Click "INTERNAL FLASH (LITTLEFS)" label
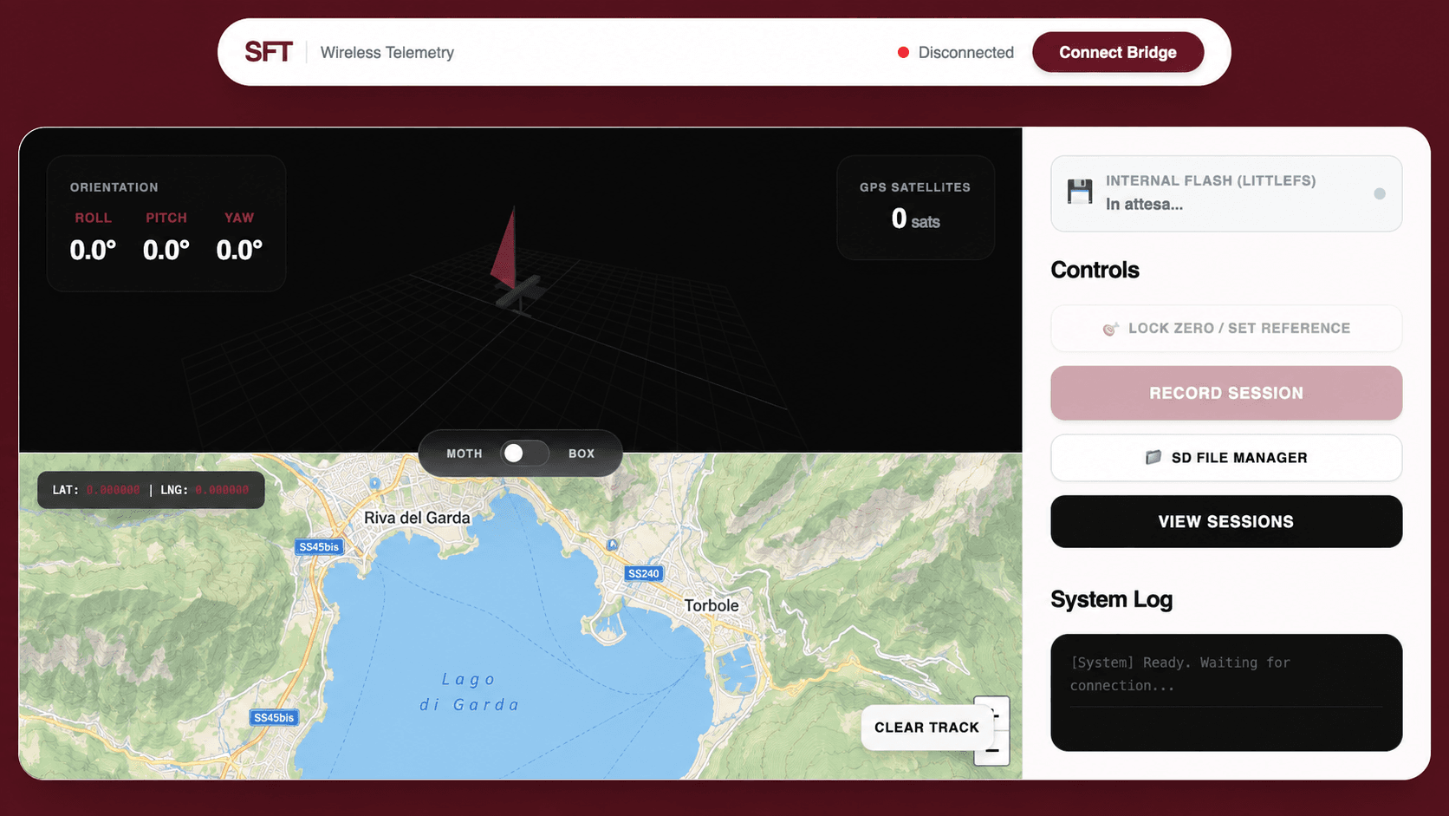The width and height of the screenshot is (1449, 816). pos(1211,180)
